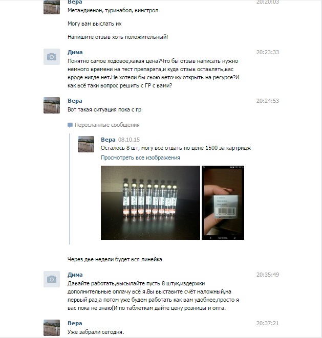This screenshot has height=338, width=322.
Task: Click Вера's avatar inside the forwarded message
Action: click(x=86, y=144)
